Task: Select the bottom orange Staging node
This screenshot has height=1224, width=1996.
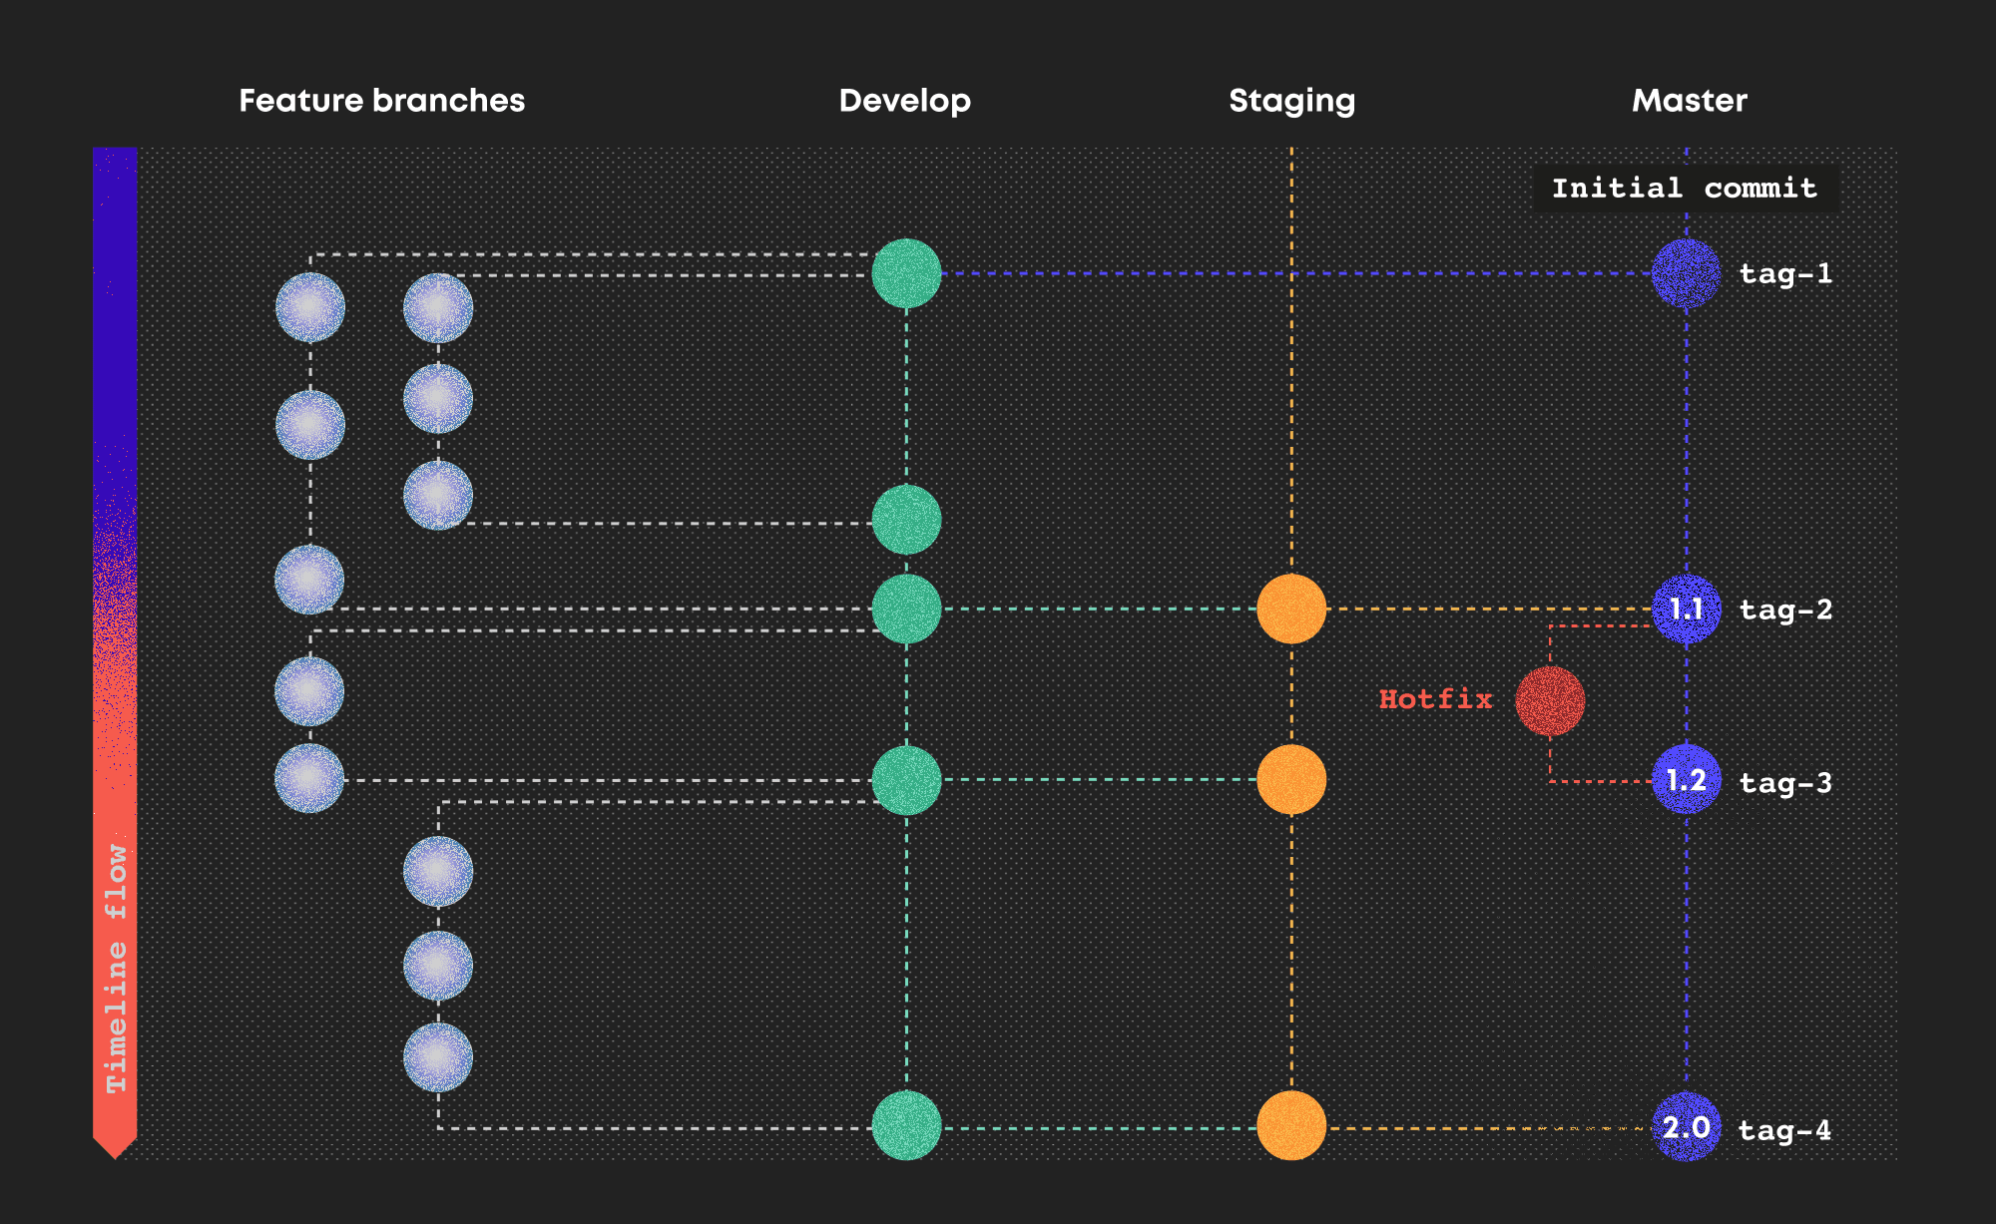Action: coord(1291,1125)
